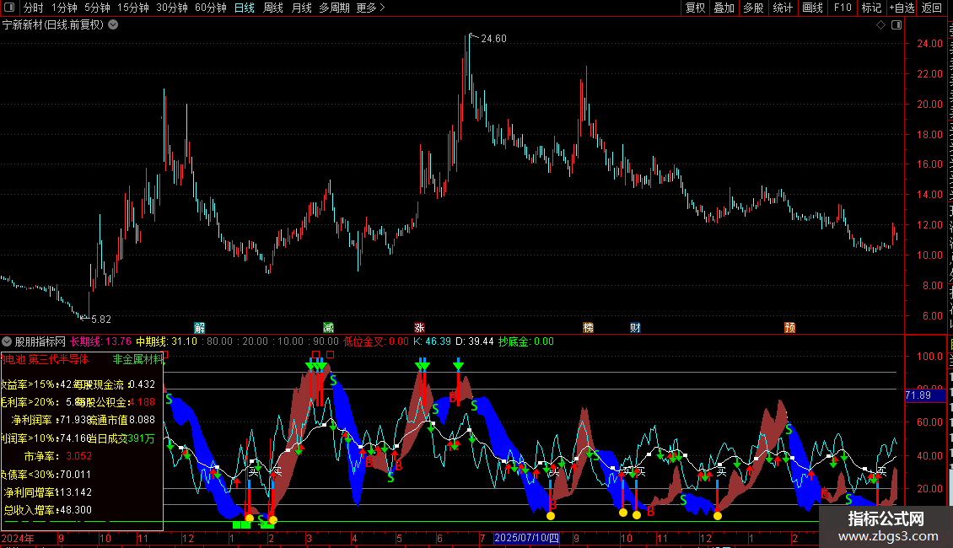
Task: Click the 5.82 low price label
Action: [101, 319]
